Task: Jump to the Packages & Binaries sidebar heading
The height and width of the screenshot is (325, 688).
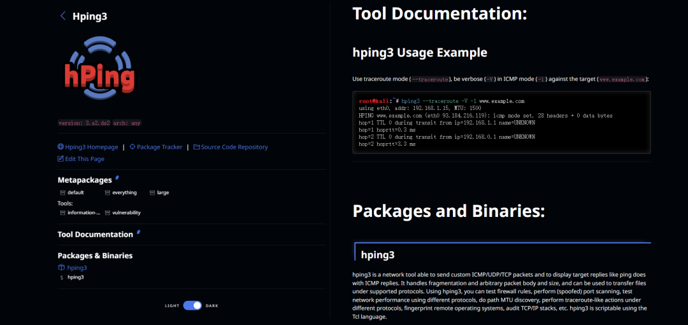Action: (x=95, y=256)
